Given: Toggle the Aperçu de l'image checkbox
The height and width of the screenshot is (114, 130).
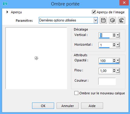Looking at the screenshot, I should 94,12.
